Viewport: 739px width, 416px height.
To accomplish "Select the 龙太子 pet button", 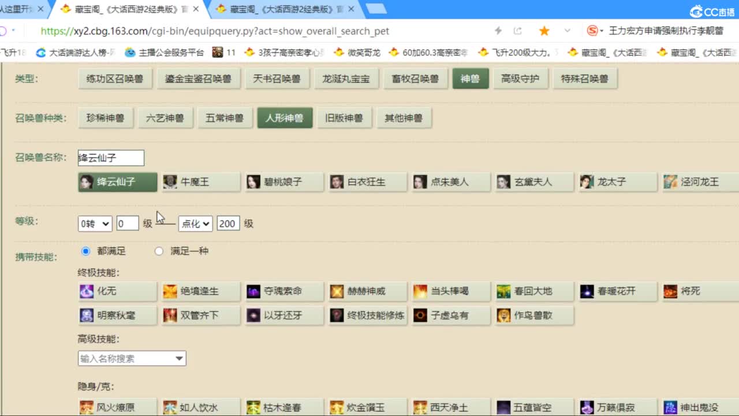I will (x=617, y=182).
